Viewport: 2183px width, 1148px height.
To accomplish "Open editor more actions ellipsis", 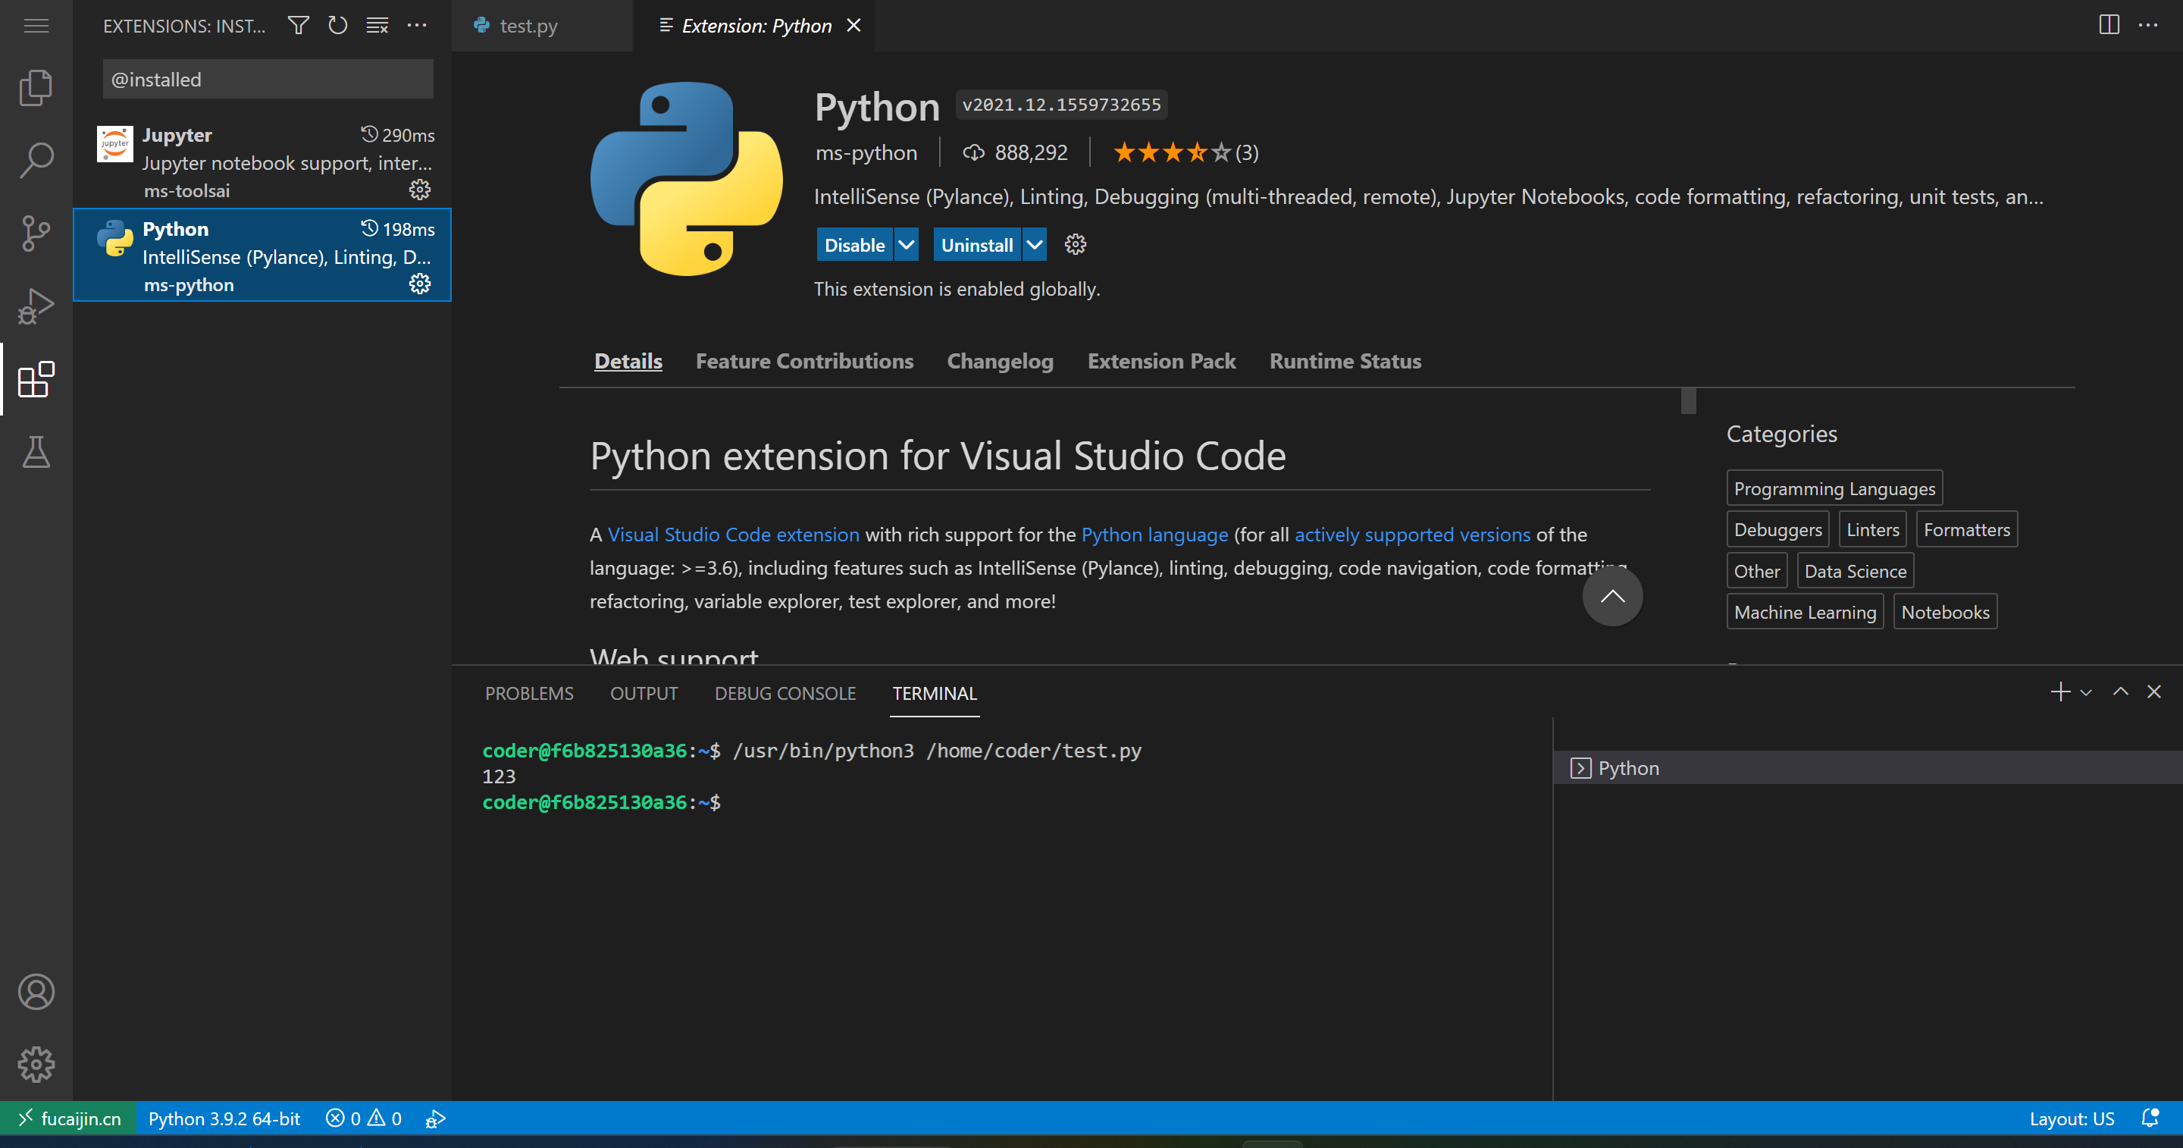I will (2148, 24).
